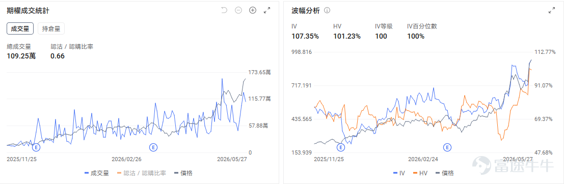Click the 115.77萬 axis label
Image resolution: width=564 pixels, height=184 pixels.
[x=260, y=99]
